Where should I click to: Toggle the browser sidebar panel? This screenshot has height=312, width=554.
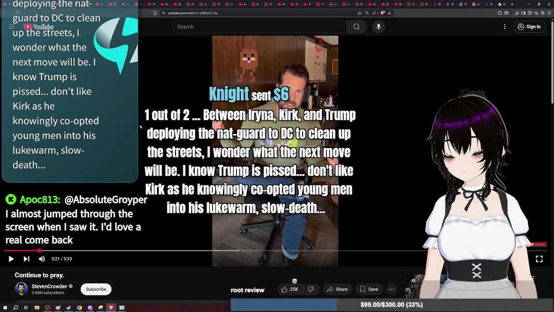coord(523,13)
